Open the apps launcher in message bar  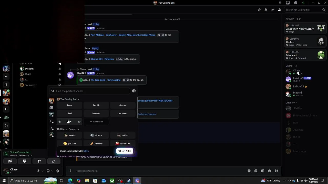coord(276,171)
